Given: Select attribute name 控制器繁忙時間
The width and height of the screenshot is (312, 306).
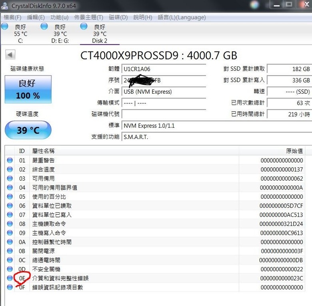Looking at the screenshot, I should click(52, 242).
